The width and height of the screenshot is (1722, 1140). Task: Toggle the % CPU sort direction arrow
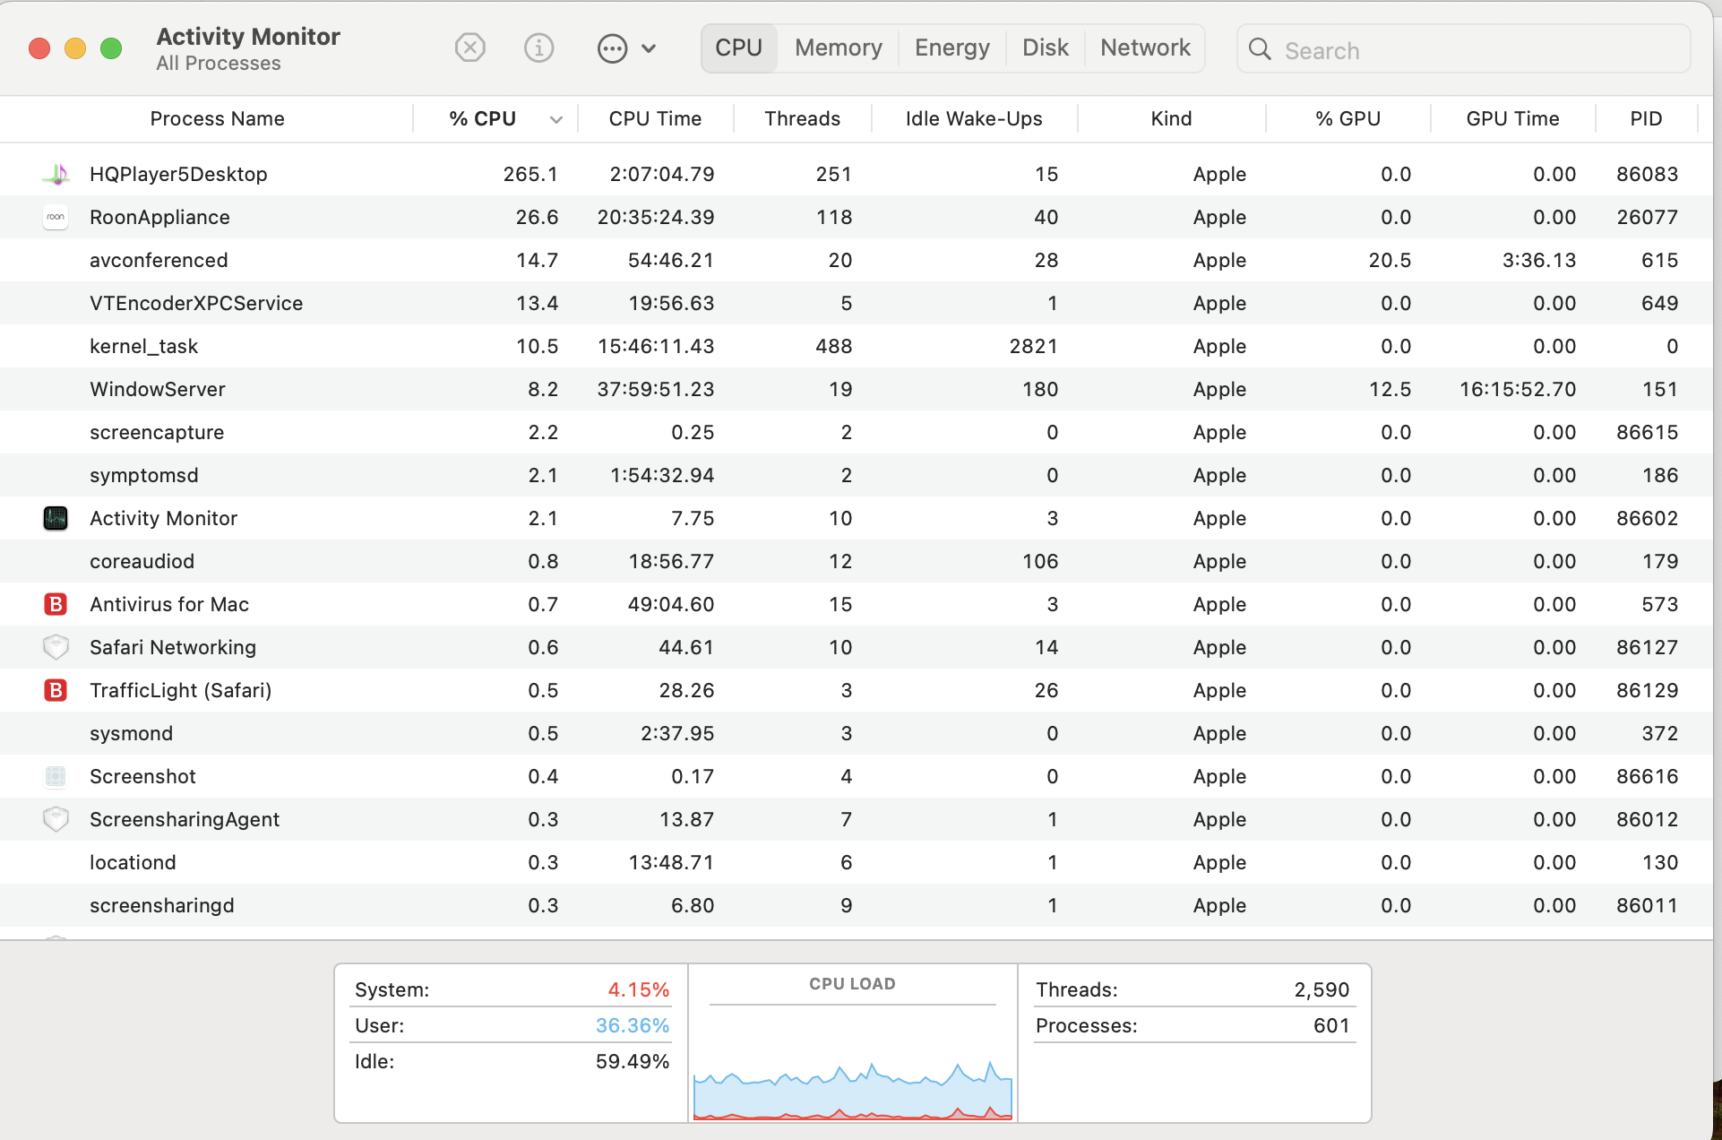pyautogui.click(x=556, y=119)
